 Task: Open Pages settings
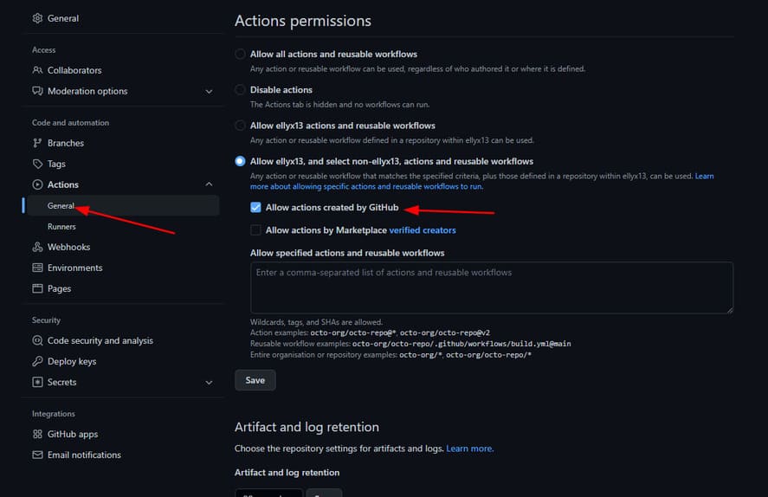59,288
